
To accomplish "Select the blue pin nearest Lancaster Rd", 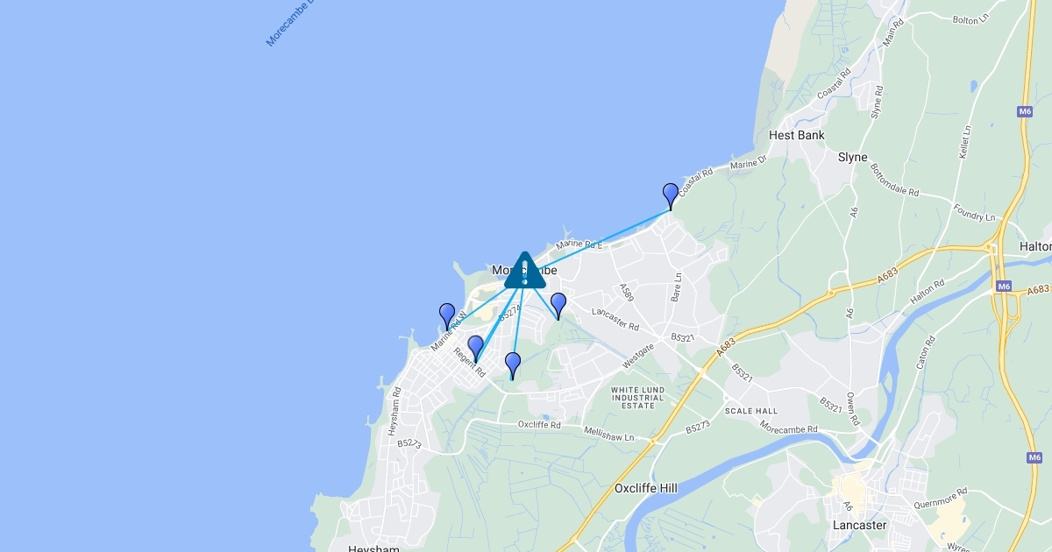I will click(558, 306).
